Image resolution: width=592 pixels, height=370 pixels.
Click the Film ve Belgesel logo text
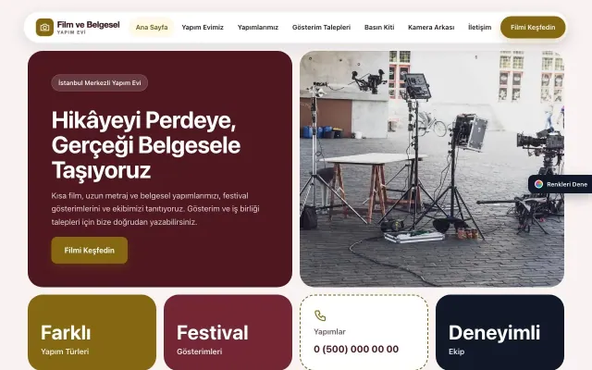pyautogui.click(x=89, y=25)
